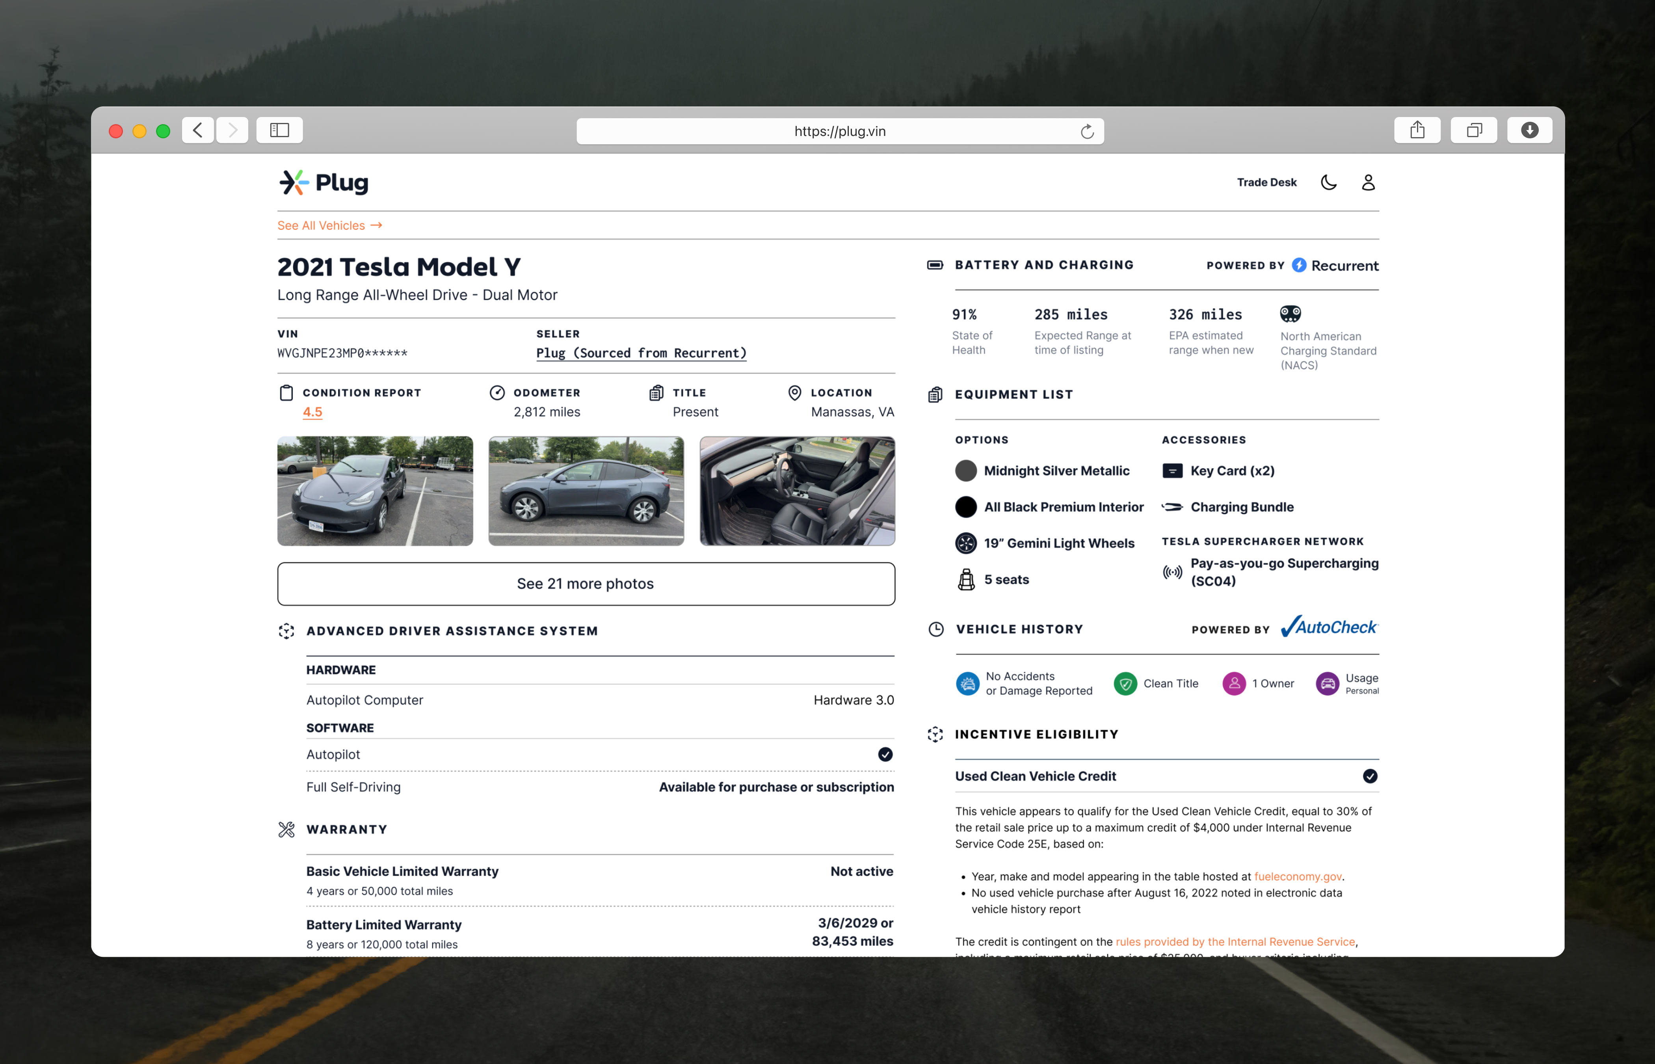Toggle the browser sidebar button

coord(279,130)
